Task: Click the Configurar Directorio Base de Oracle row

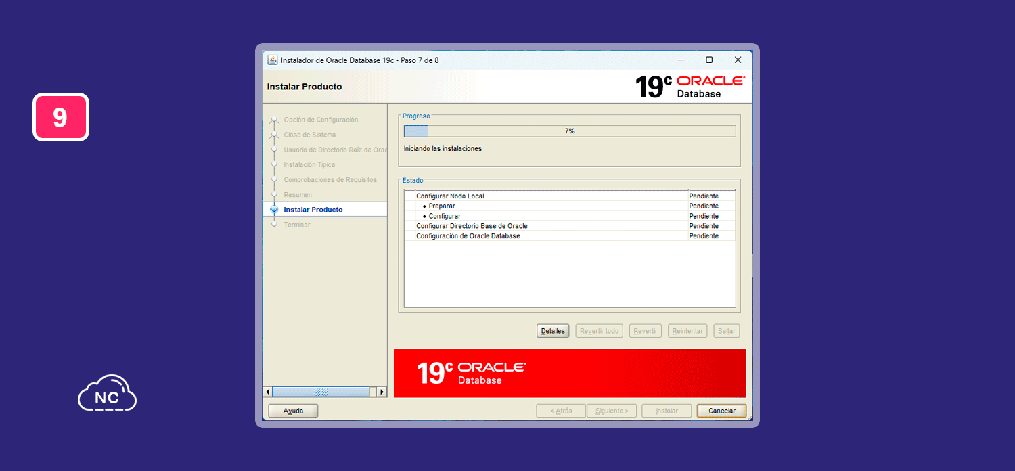Action: point(570,226)
